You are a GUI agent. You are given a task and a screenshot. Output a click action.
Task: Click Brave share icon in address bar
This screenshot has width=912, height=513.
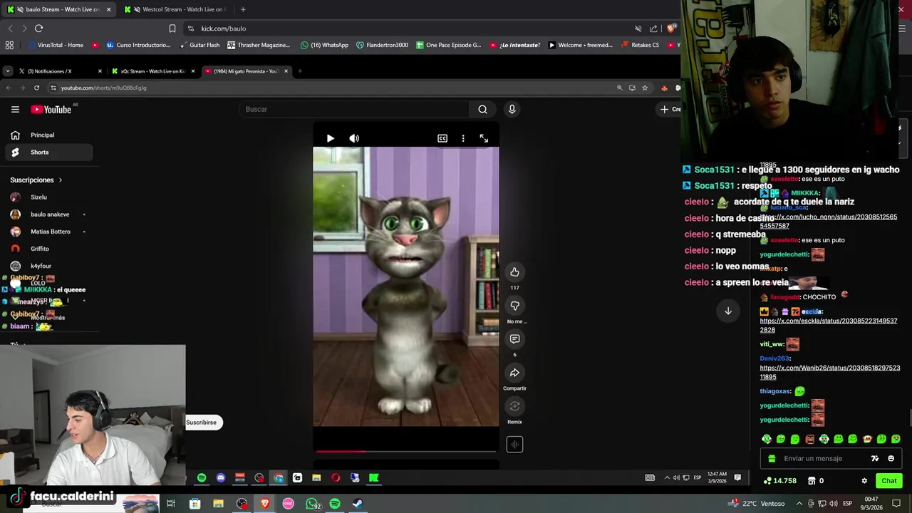(x=654, y=28)
